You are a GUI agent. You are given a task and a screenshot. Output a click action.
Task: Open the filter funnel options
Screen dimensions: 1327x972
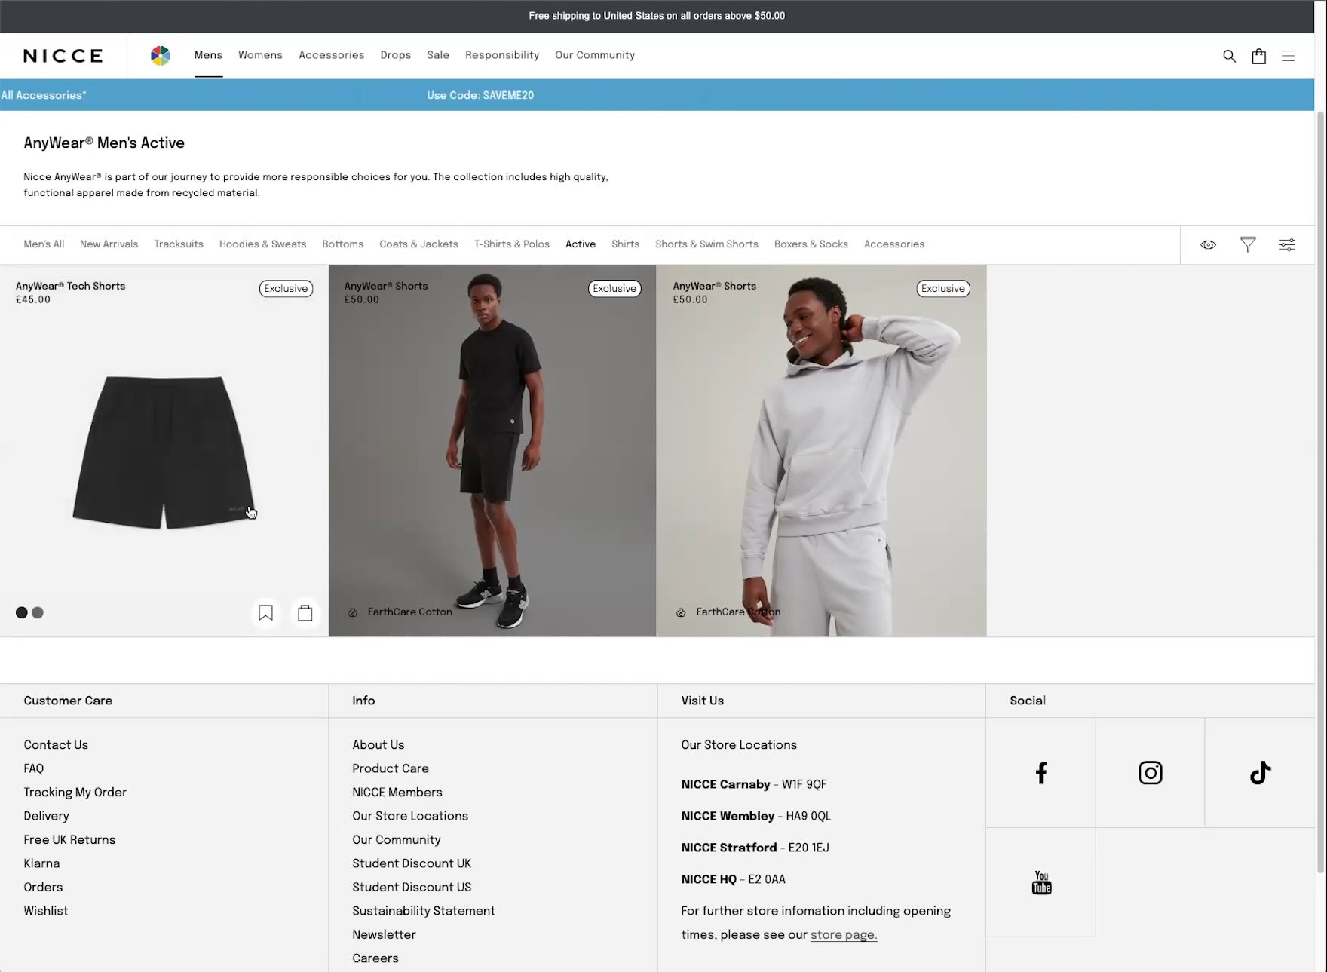coord(1248,244)
